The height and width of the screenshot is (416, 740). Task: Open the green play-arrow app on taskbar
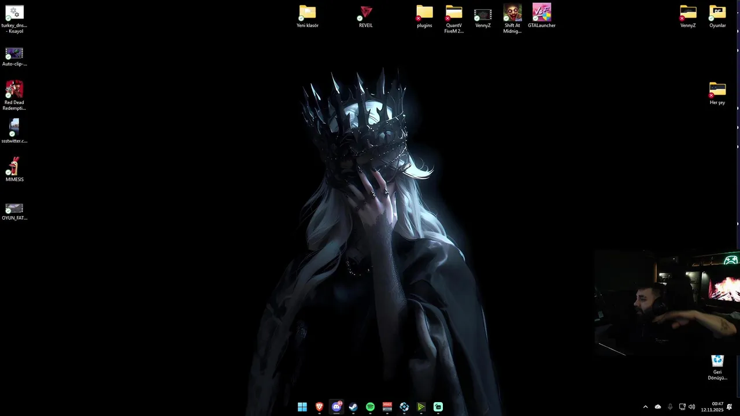(421, 407)
